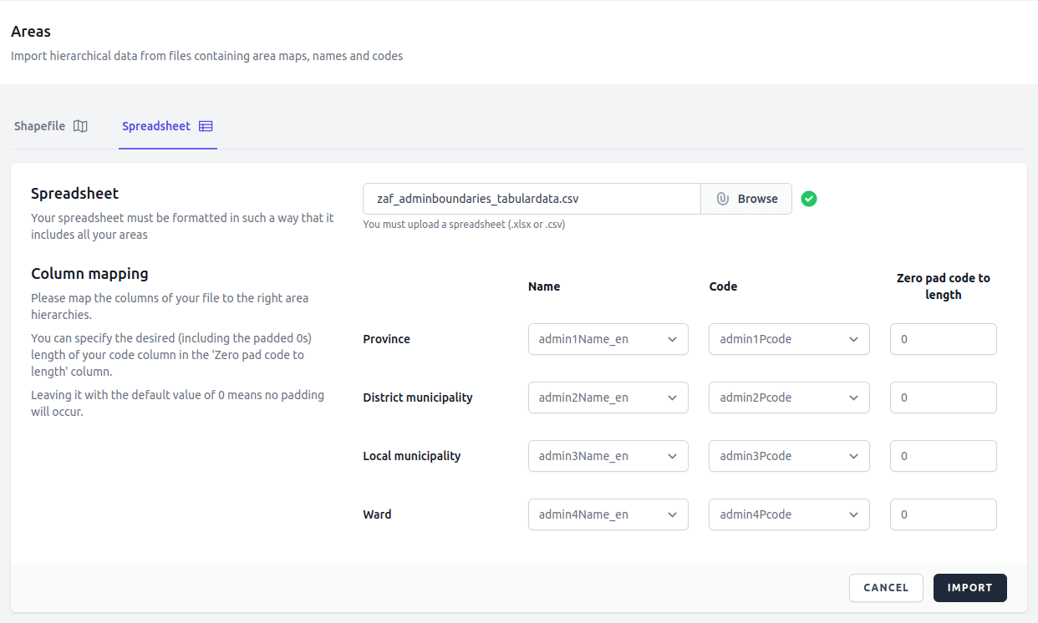Viewport: 1038px width, 623px height.
Task: Focus Local municipality zero pad field
Action: pos(944,456)
